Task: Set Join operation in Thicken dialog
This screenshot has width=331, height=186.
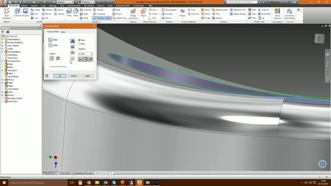Action: (x=72, y=41)
